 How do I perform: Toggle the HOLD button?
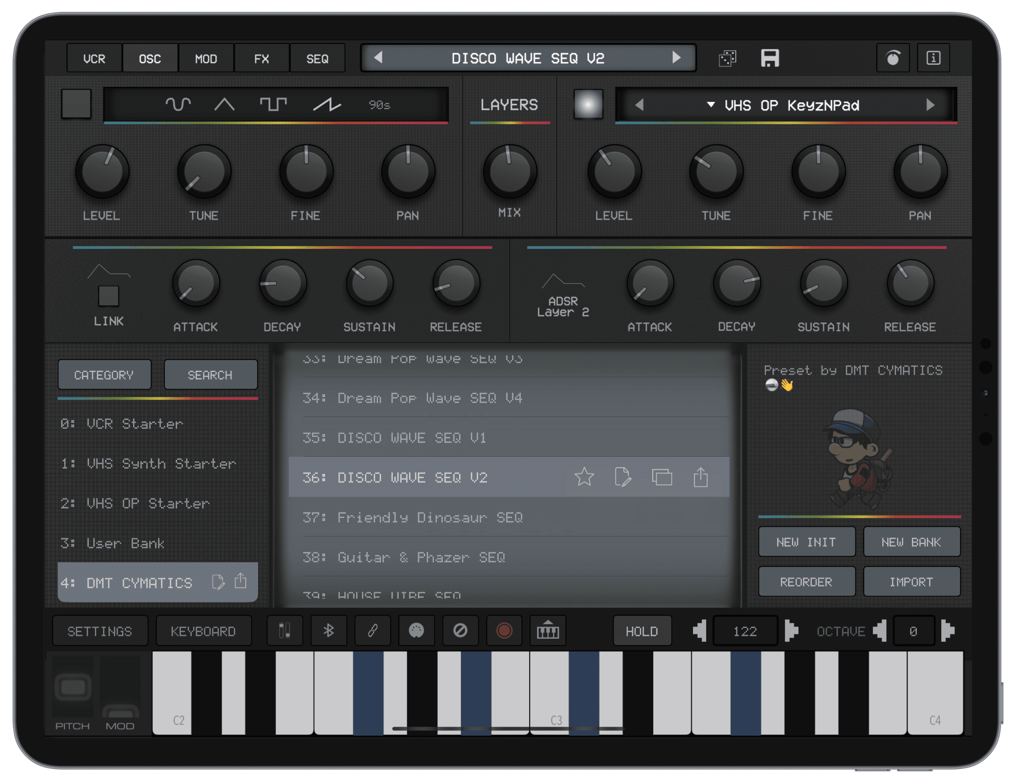pos(642,631)
